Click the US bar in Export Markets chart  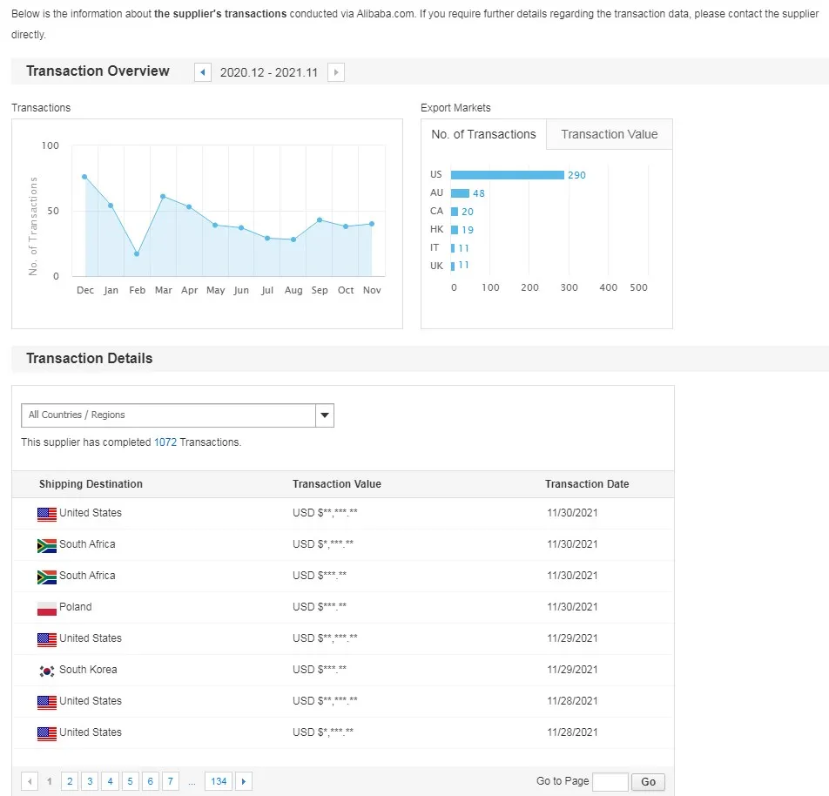[x=507, y=175]
